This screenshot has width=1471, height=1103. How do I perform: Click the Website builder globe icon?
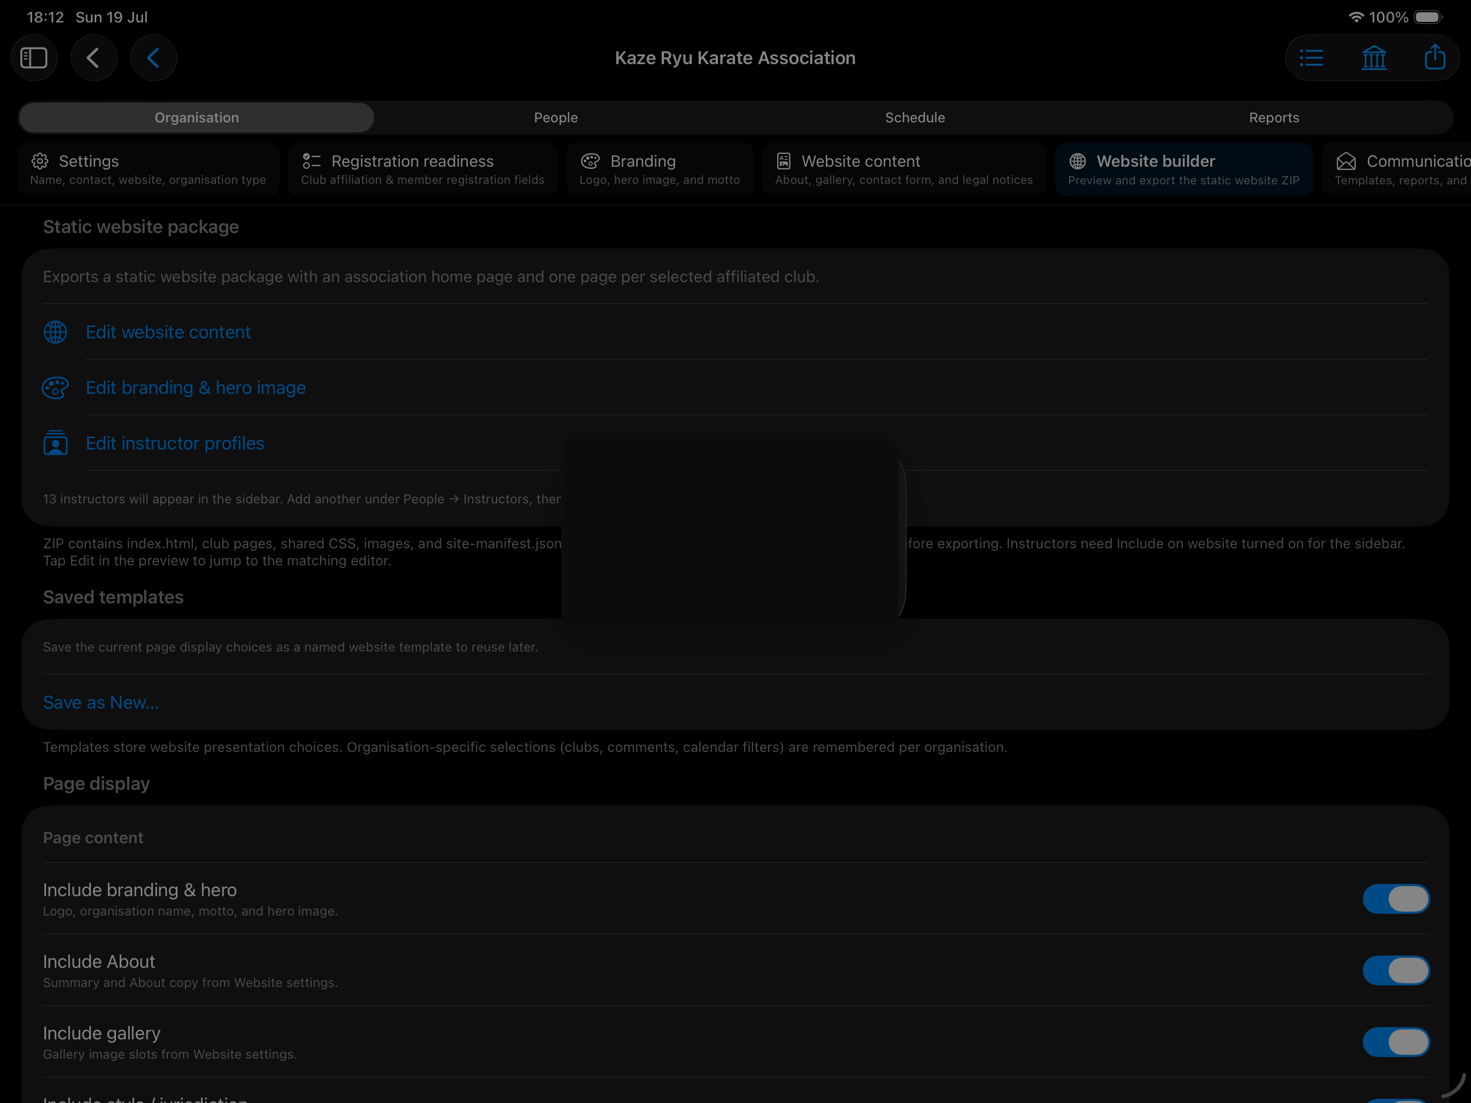1078,161
